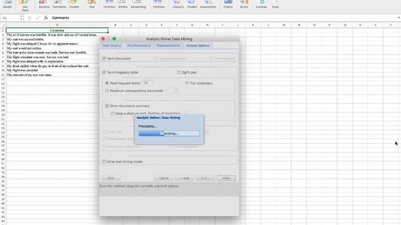Open the Text mining ribbon tool
The image size is (401, 225).
[91, 4]
